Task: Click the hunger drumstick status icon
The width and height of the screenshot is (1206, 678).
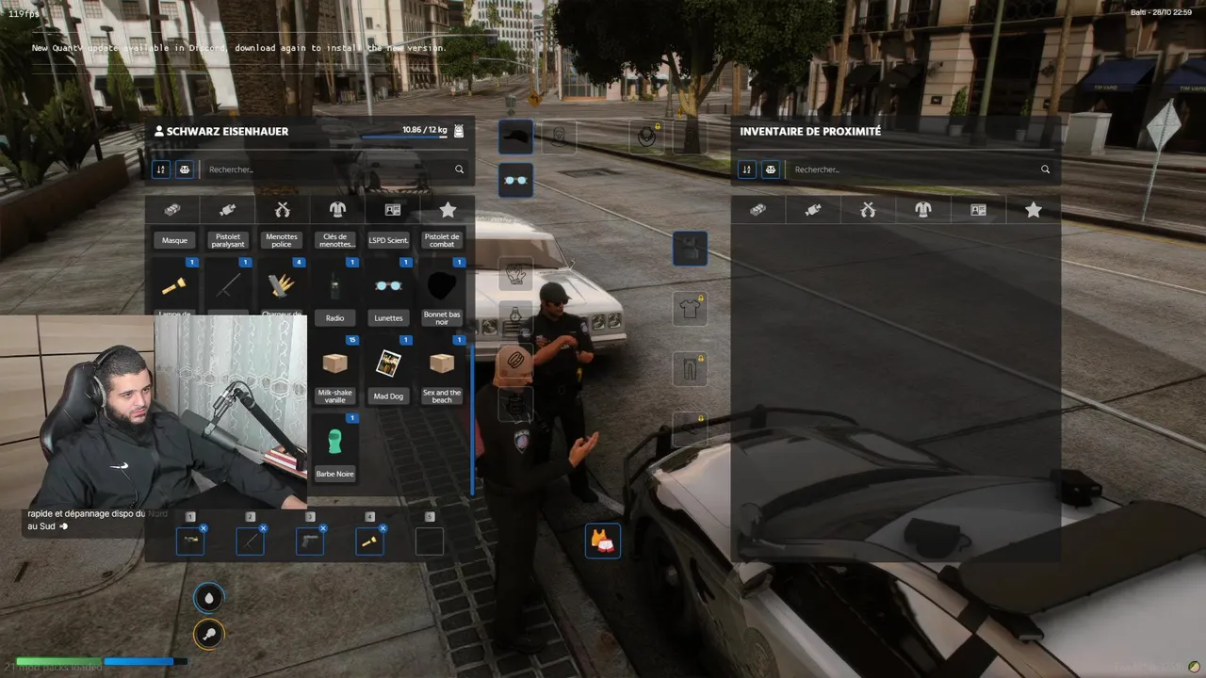Action: pos(209,635)
